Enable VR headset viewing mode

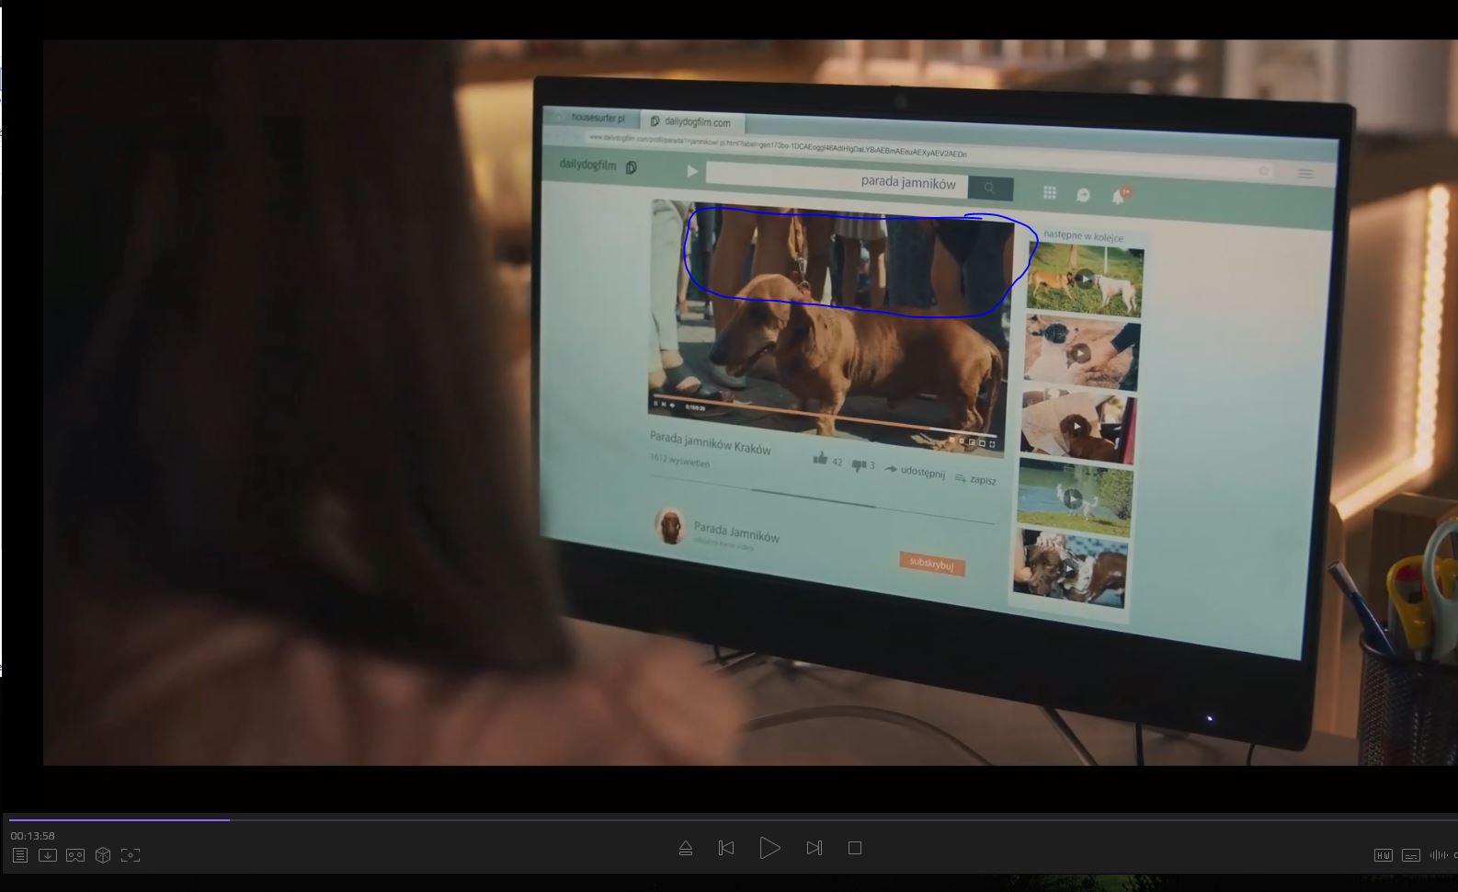tap(75, 855)
